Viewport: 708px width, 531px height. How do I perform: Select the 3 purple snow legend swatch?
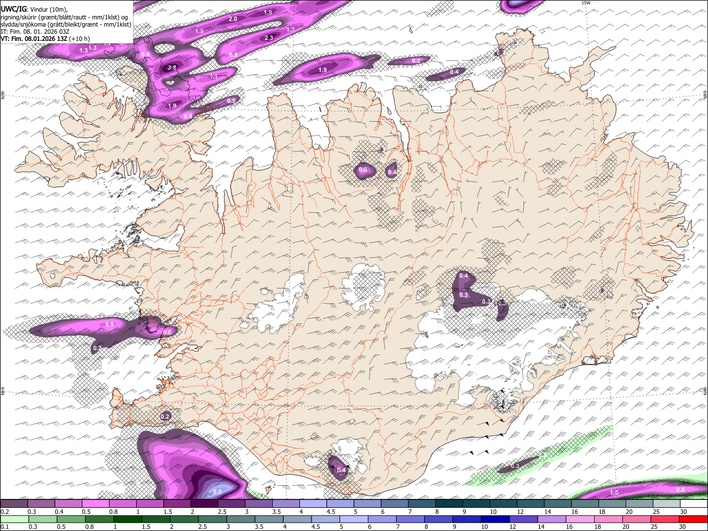pos(257,504)
